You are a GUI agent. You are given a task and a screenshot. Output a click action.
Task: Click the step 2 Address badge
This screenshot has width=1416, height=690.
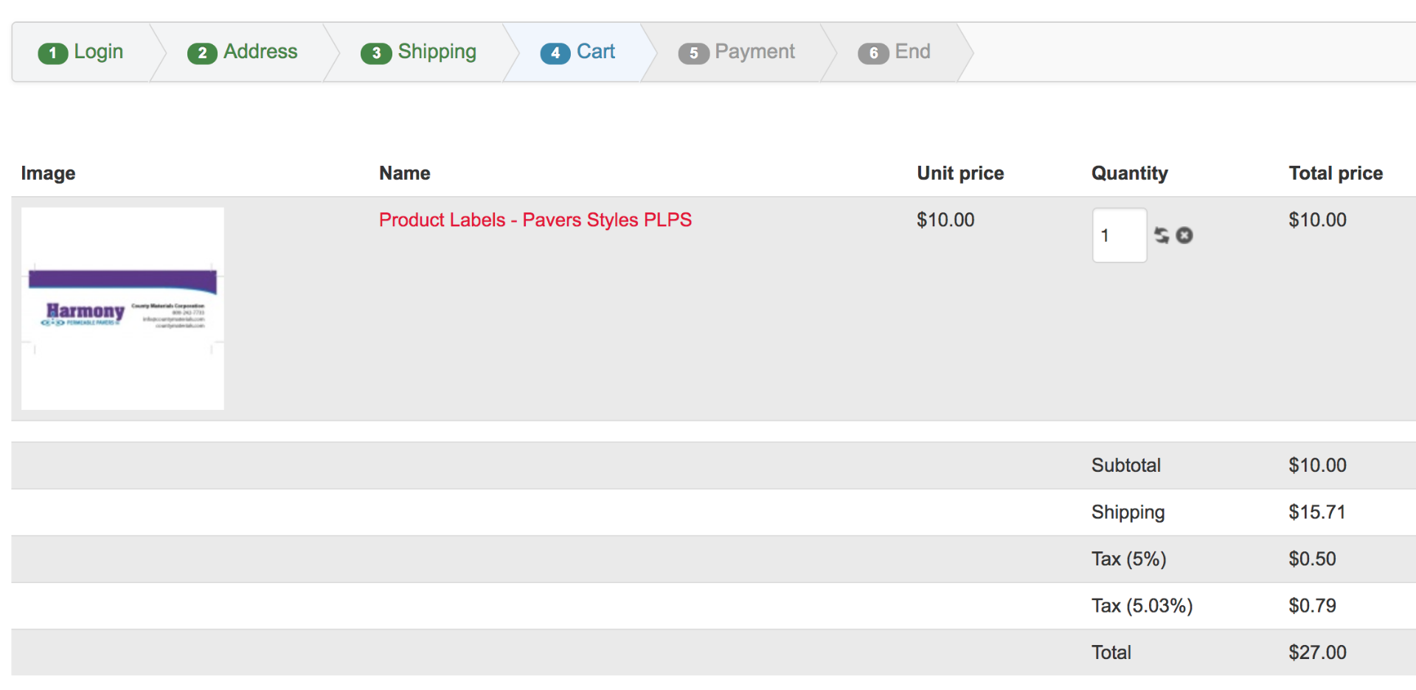click(202, 53)
